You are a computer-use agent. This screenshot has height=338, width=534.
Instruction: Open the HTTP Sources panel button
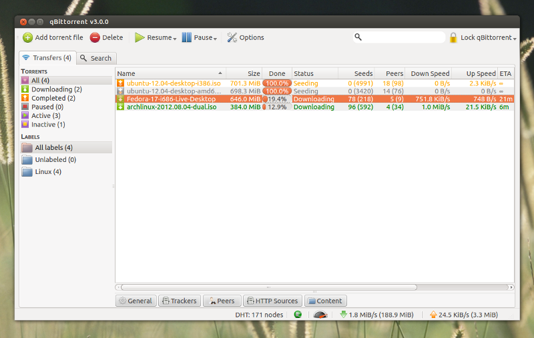272,301
